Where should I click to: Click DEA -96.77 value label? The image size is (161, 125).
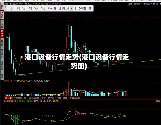click(x=53, y=101)
